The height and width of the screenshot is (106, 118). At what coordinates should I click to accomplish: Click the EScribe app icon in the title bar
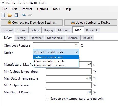pyautogui.click(x=2, y=3)
